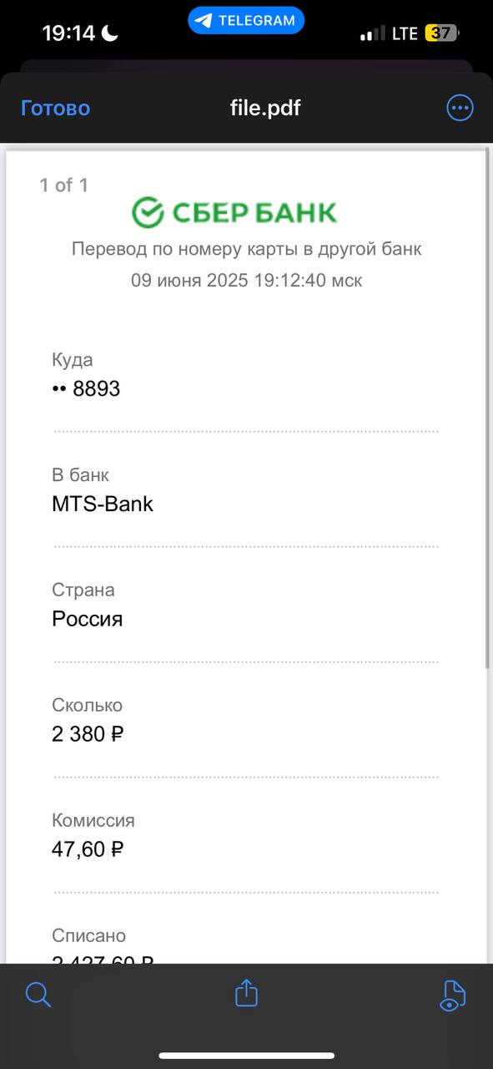Tap the Sberbank checkmark logo
493x1069 pixels.
(x=147, y=212)
